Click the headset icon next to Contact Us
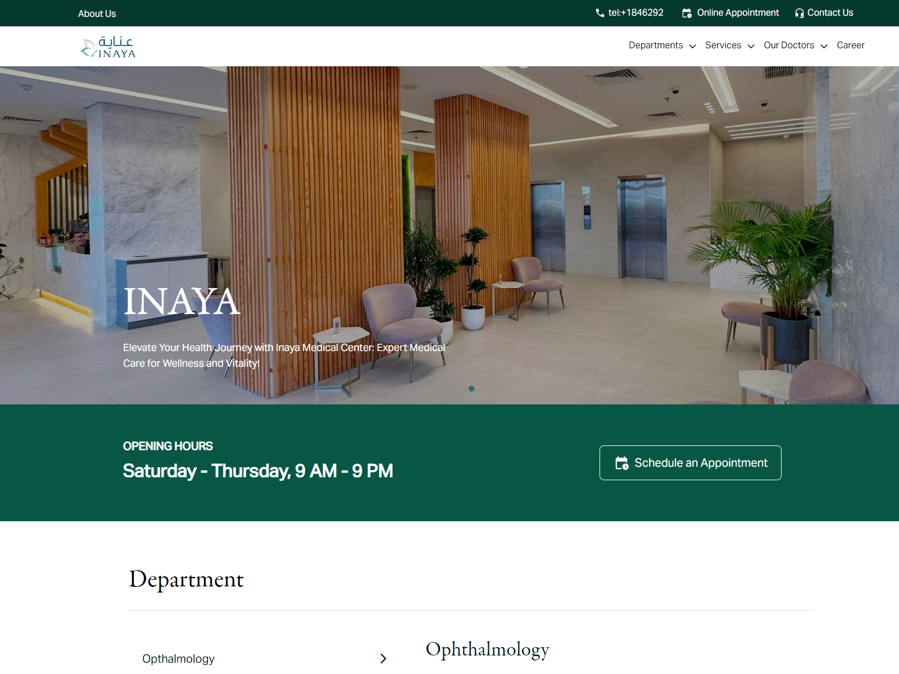Image resolution: width=899 pixels, height=674 pixels. coord(798,12)
